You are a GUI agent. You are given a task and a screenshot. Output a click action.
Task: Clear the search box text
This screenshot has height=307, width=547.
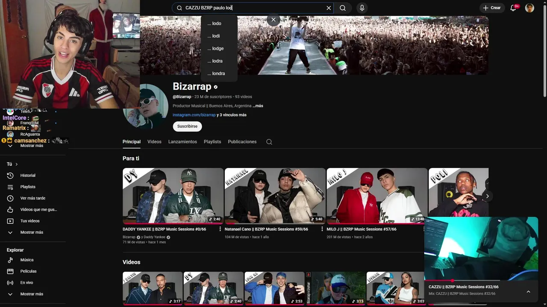(329, 8)
